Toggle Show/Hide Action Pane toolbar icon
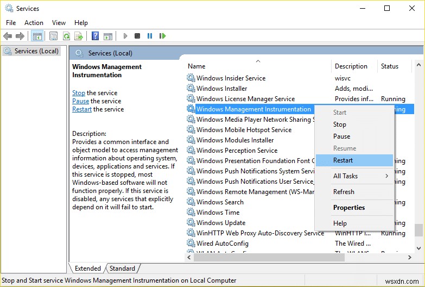This screenshot has height=287, width=425. (108, 36)
